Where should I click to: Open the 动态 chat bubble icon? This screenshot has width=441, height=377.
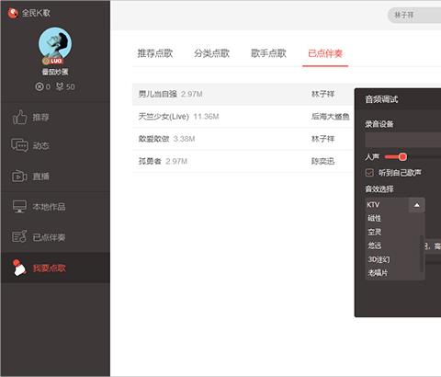[x=20, y=145]
